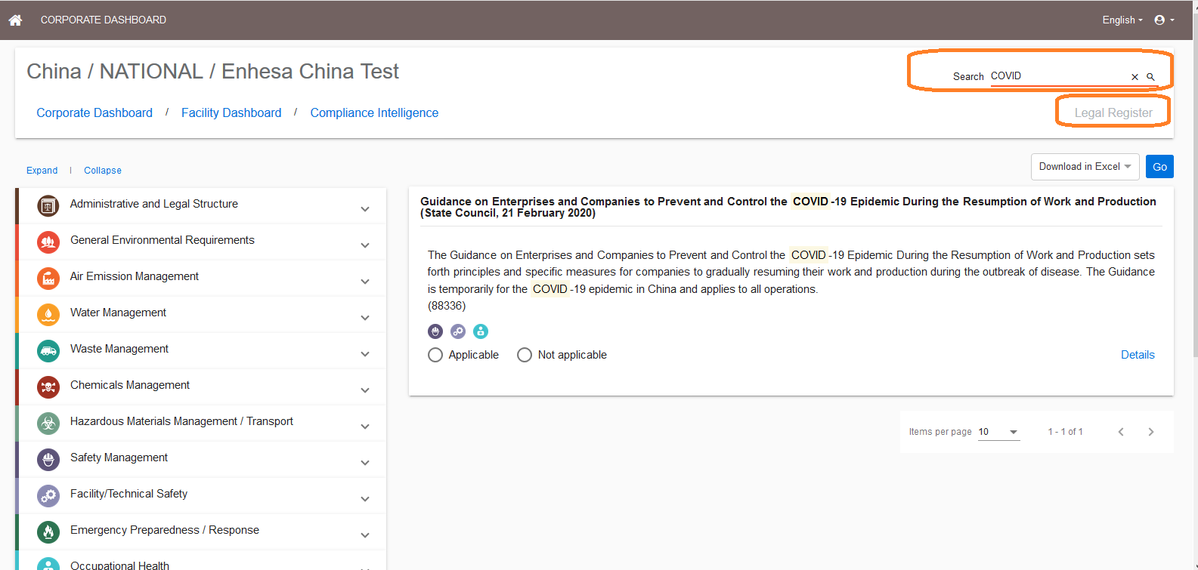Expand Administrative and Legal Structure chevron

click(x=365, y=209)
